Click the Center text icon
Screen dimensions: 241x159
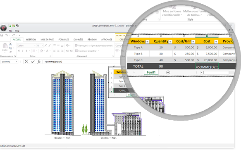coord(58,51)
